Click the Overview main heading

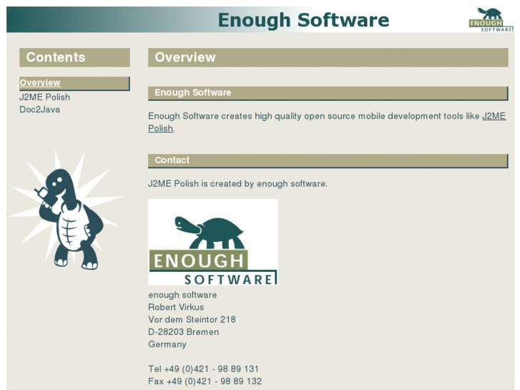[328, 57]
